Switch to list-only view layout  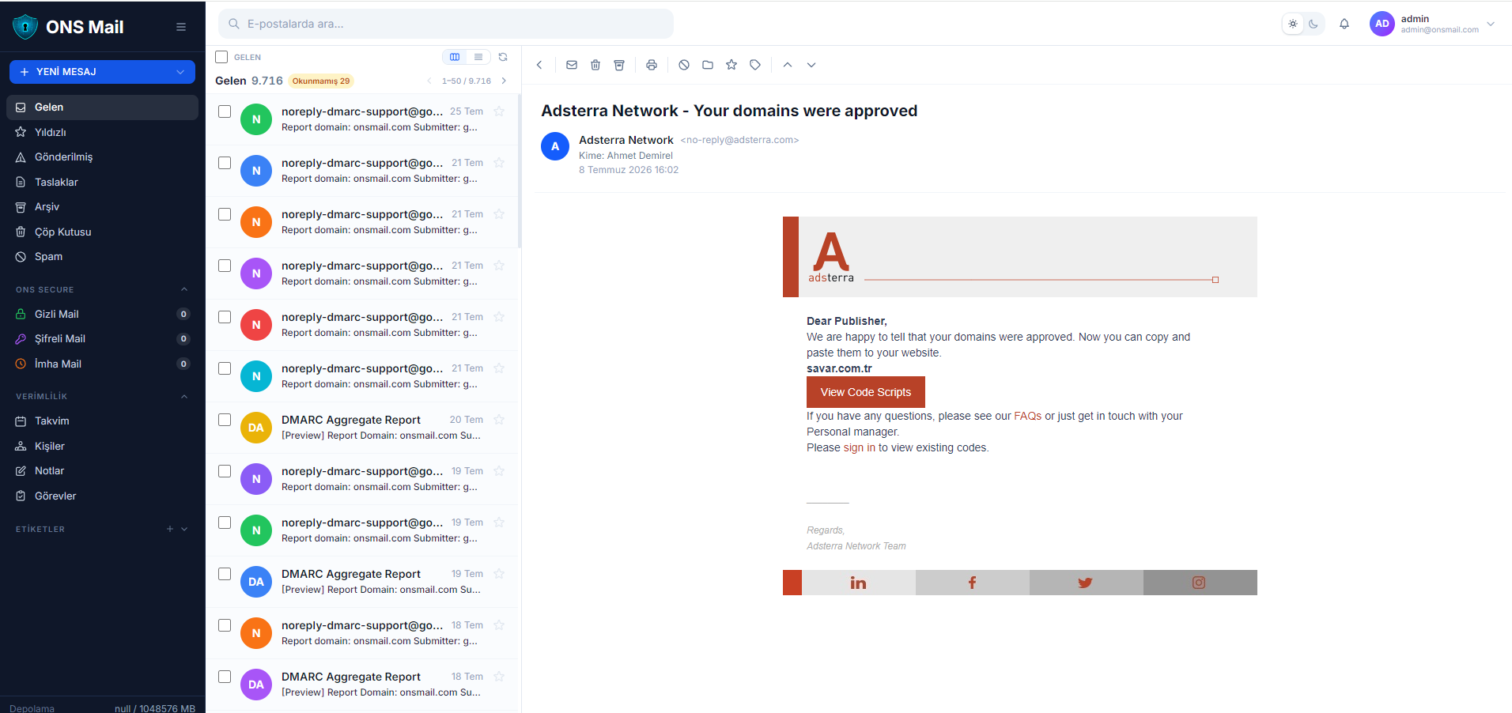[x=478, y=57]
